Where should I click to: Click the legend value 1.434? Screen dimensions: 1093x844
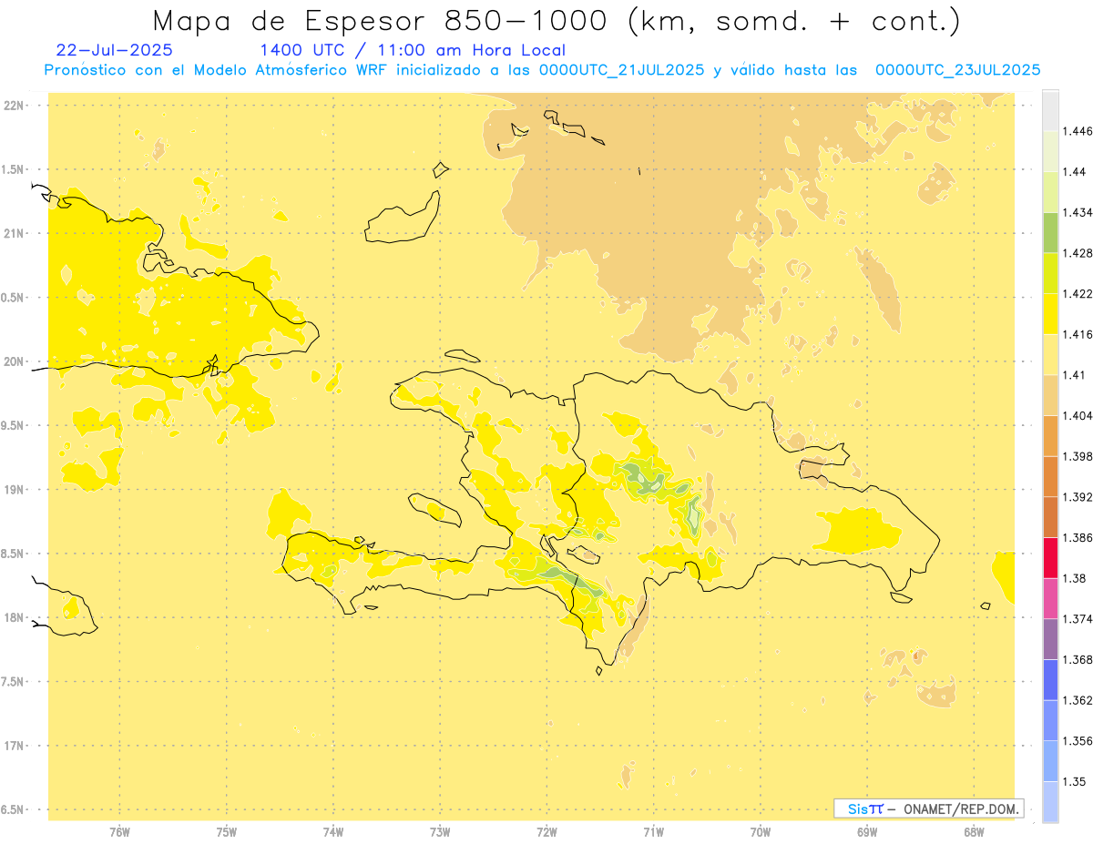click(1077, 212)
